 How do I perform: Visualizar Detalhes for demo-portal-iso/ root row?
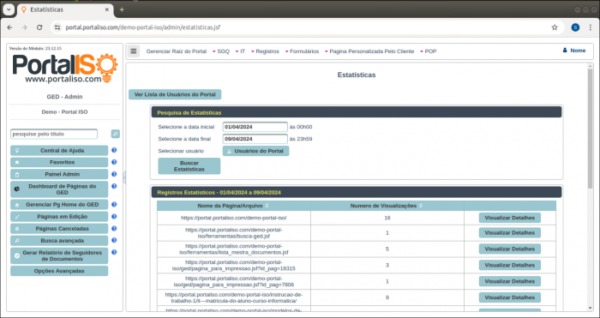click(x=510, y=218)
